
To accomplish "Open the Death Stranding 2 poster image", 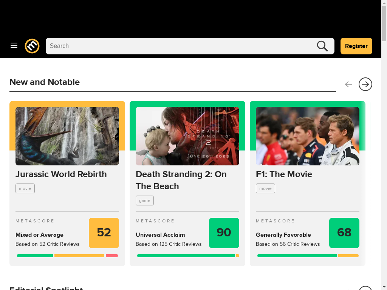I will click(187, 136).
